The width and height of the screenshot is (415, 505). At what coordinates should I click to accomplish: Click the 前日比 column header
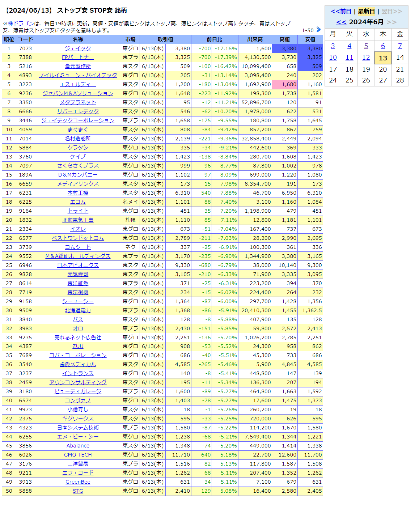pyautogui.click(x=215, y=39)
